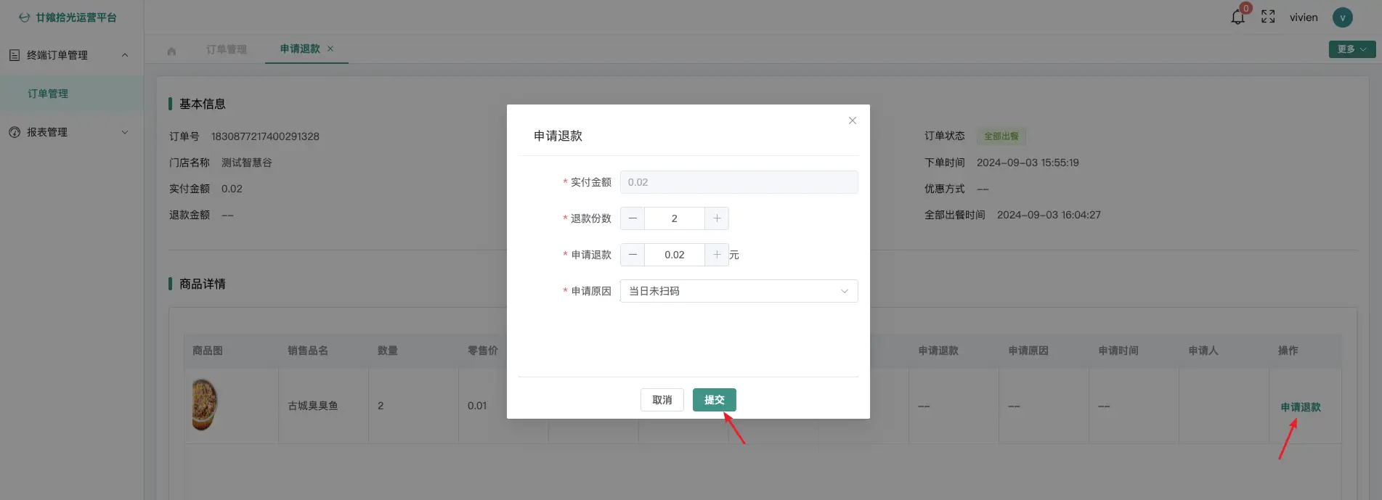
Task: Toggle fullscreen mode icon
Action: (1268, 17)
